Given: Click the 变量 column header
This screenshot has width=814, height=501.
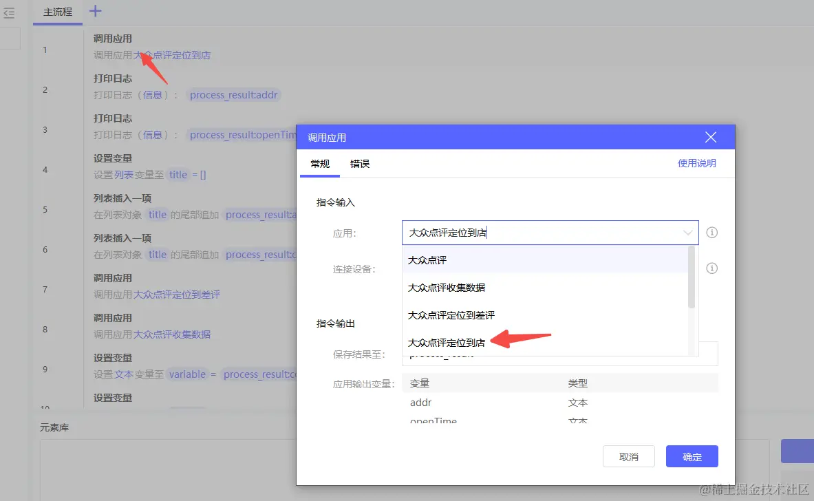Looking at the screenshot, I should click(420, 383).
